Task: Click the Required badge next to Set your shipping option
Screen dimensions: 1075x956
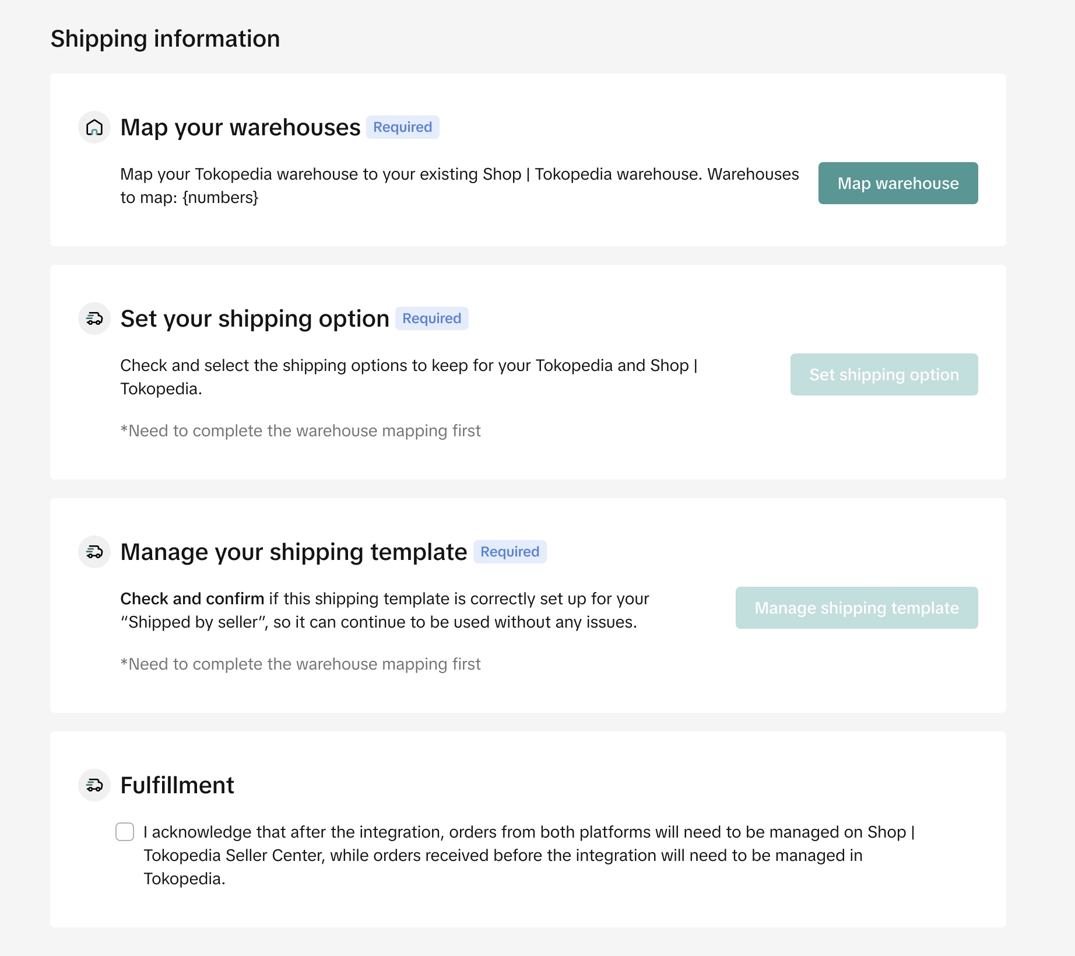Action: 431,318
